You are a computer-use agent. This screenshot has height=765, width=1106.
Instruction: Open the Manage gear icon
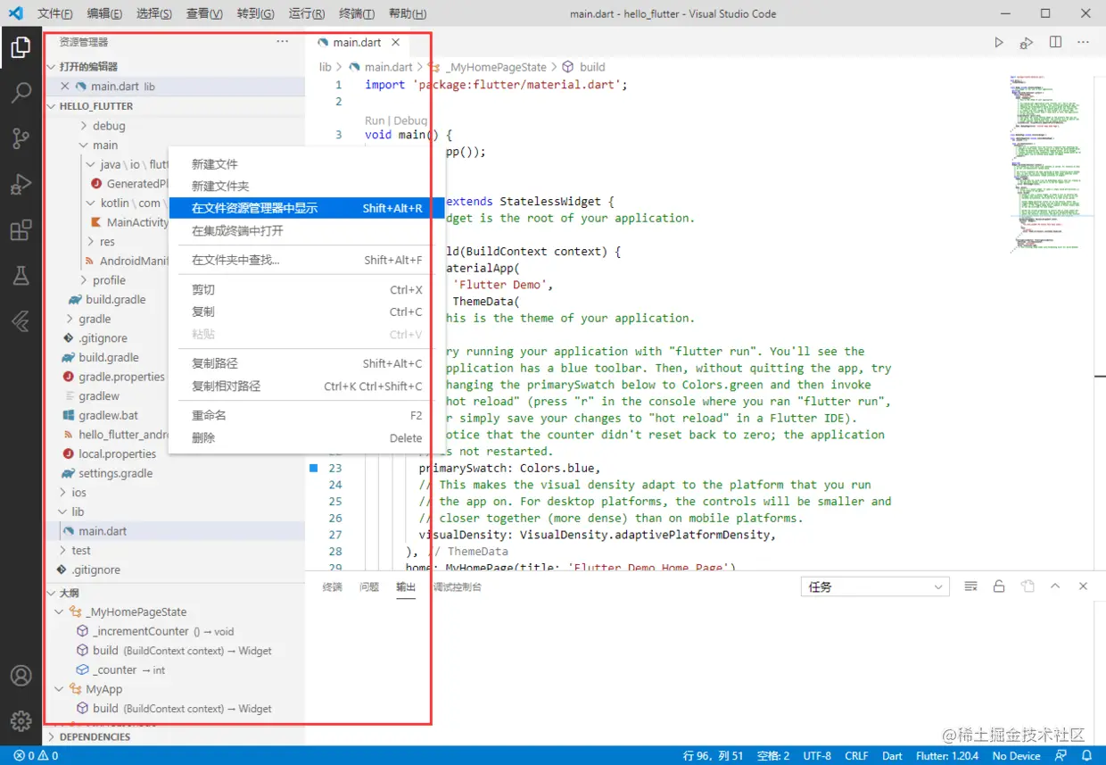(x=21, y=721)
